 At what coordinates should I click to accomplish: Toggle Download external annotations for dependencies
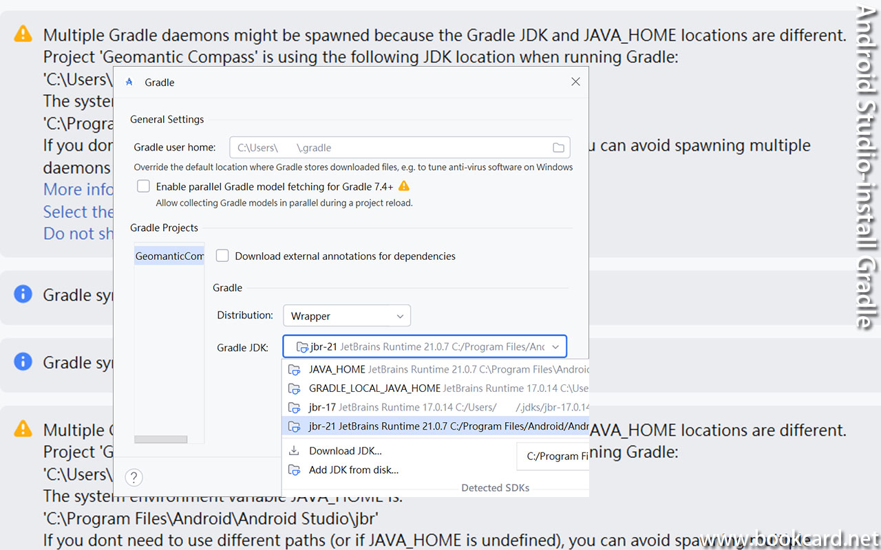222,256
